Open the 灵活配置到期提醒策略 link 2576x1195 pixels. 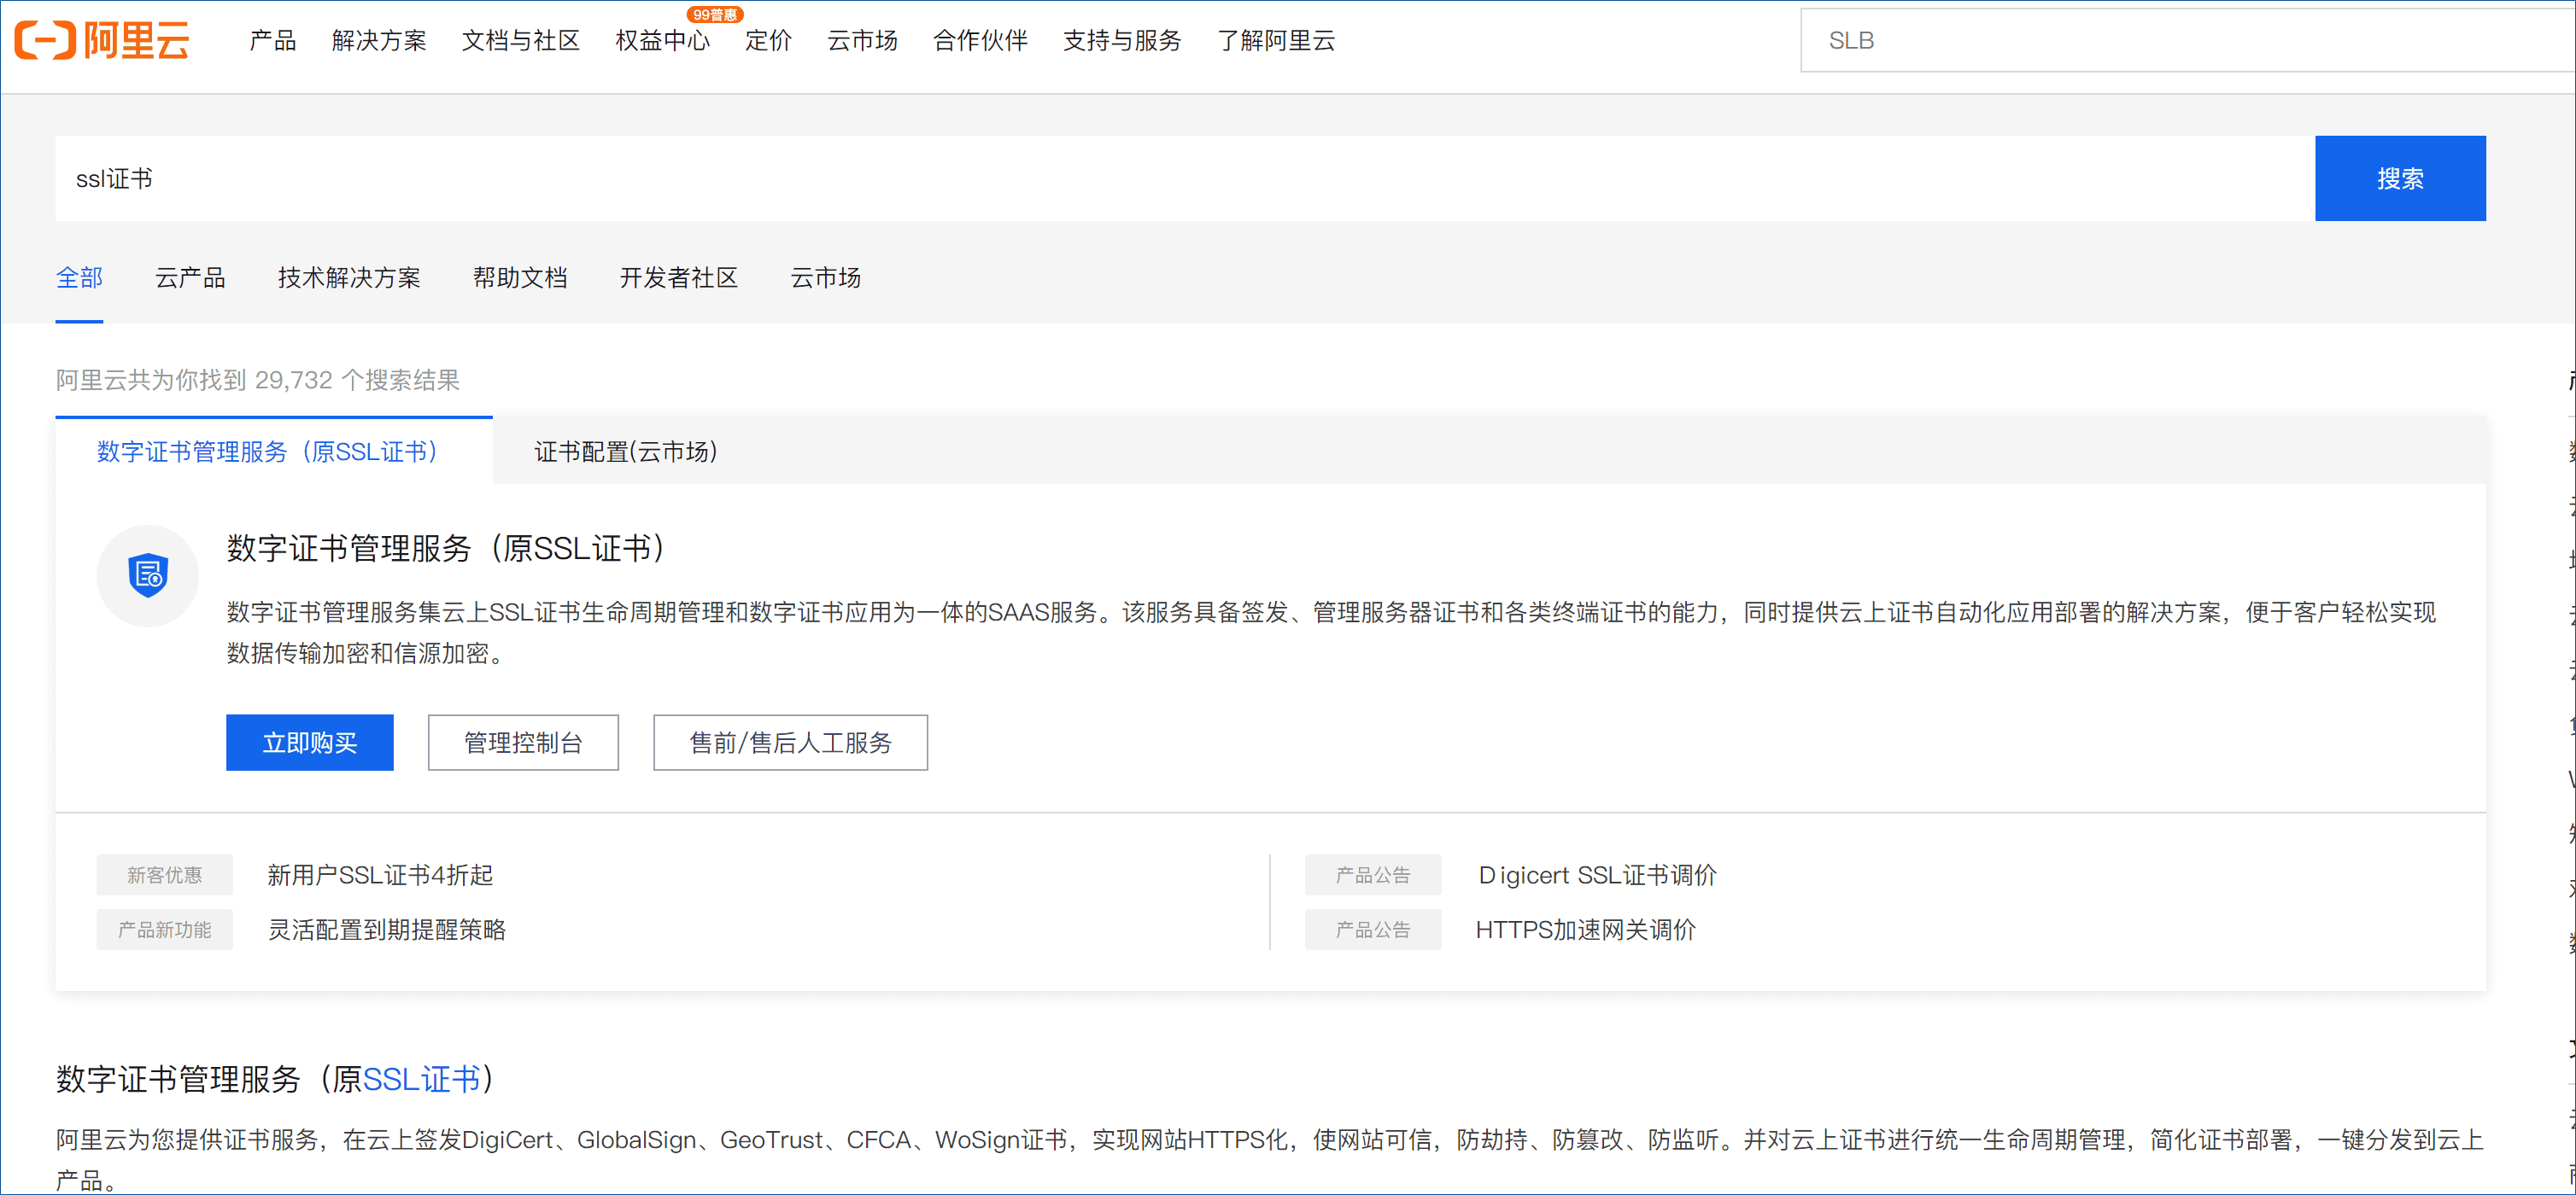(x=387, y=930)
